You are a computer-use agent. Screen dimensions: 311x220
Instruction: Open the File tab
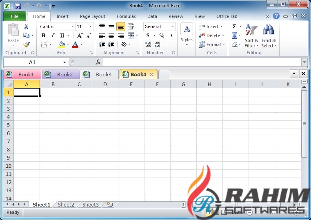(x=15, y=16)
